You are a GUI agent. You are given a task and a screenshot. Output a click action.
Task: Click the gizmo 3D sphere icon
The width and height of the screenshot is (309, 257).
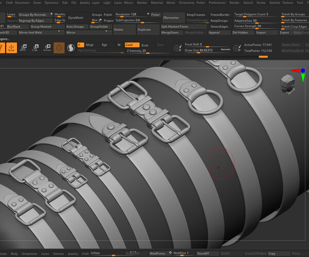tap(59, 48)
